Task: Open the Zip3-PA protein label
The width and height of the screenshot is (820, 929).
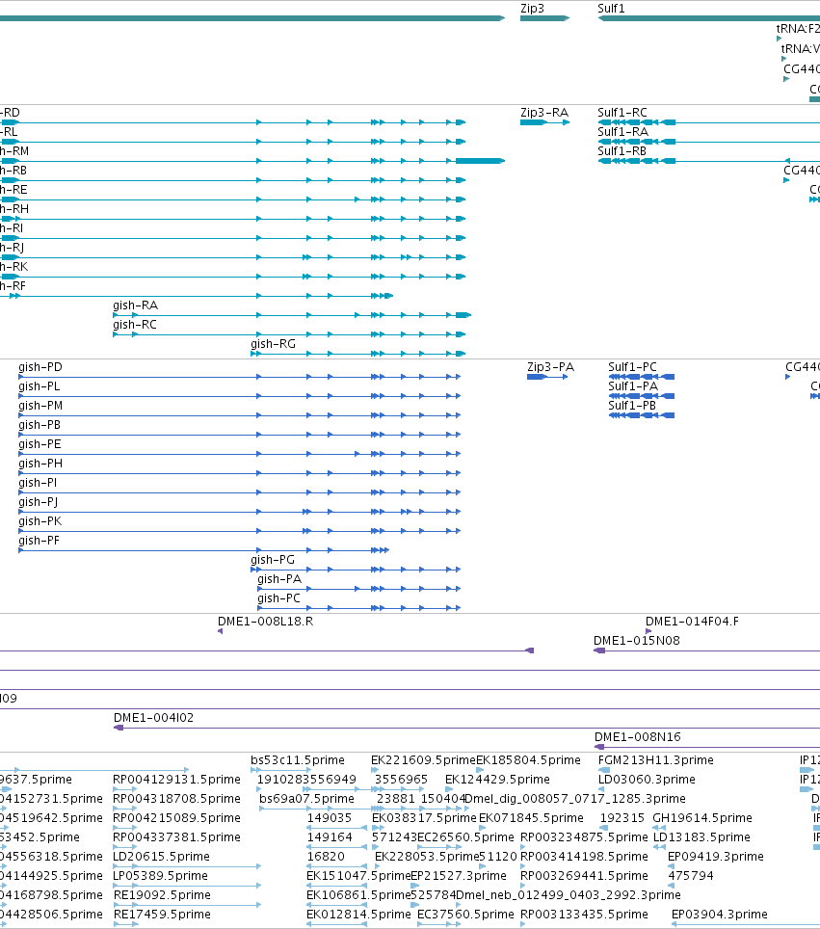Action: click(550, 367)
